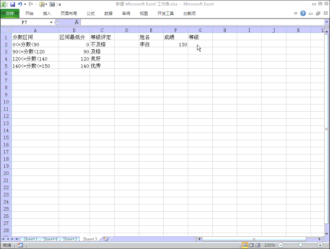Select cell C4 '良好'
The width and height of the screenshot is (330, 249).
coord(102,59)
